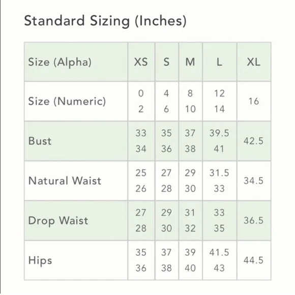The image size is (295, 295).
Task: Select the XL drop waist value 36.5
Action: (254, 221)
